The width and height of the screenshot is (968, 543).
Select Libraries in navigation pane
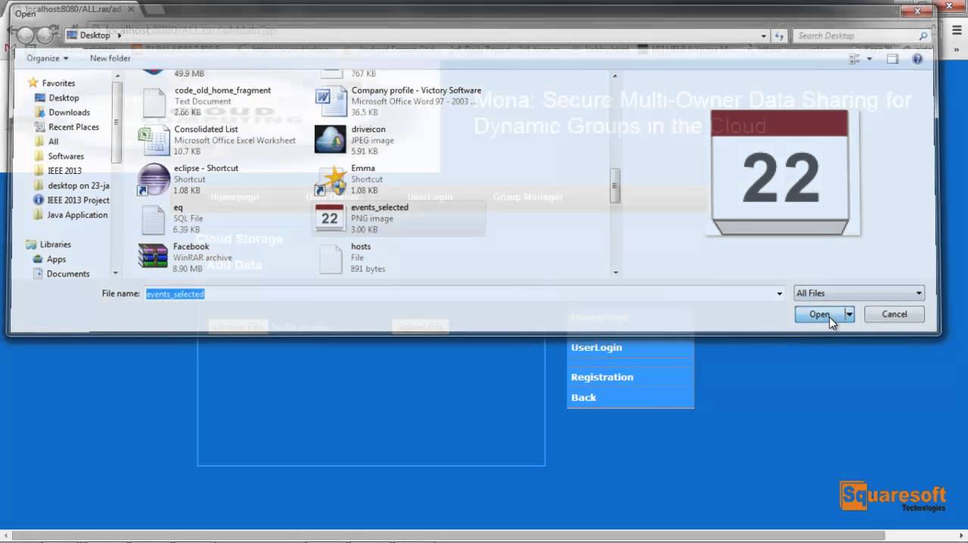[x=55, y=245]
